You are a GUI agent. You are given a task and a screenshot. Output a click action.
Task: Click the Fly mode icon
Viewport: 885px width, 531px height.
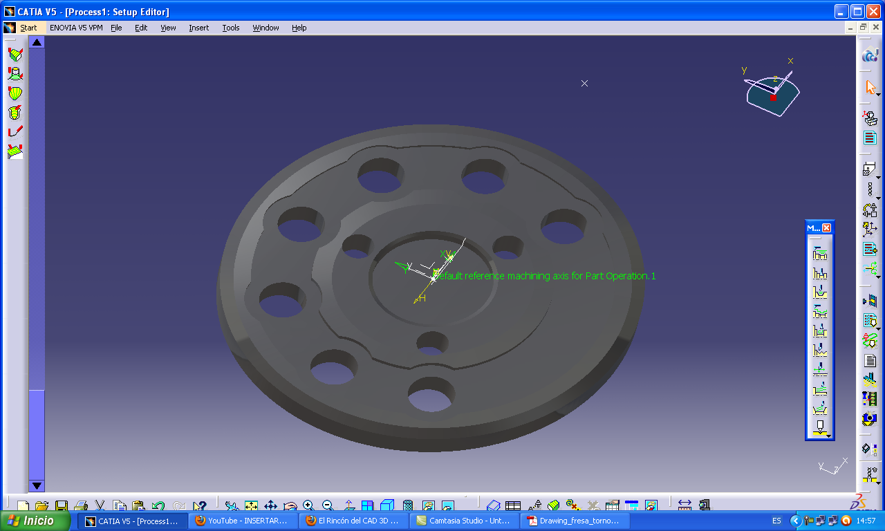pyautogui.click(x=232, y=506)
